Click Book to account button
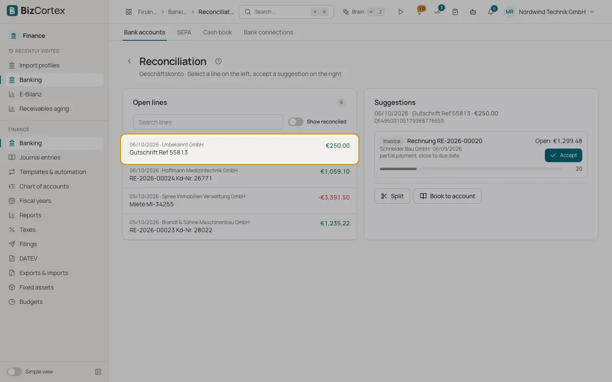This screenshot has width=612, height=382. pos(448,196)
